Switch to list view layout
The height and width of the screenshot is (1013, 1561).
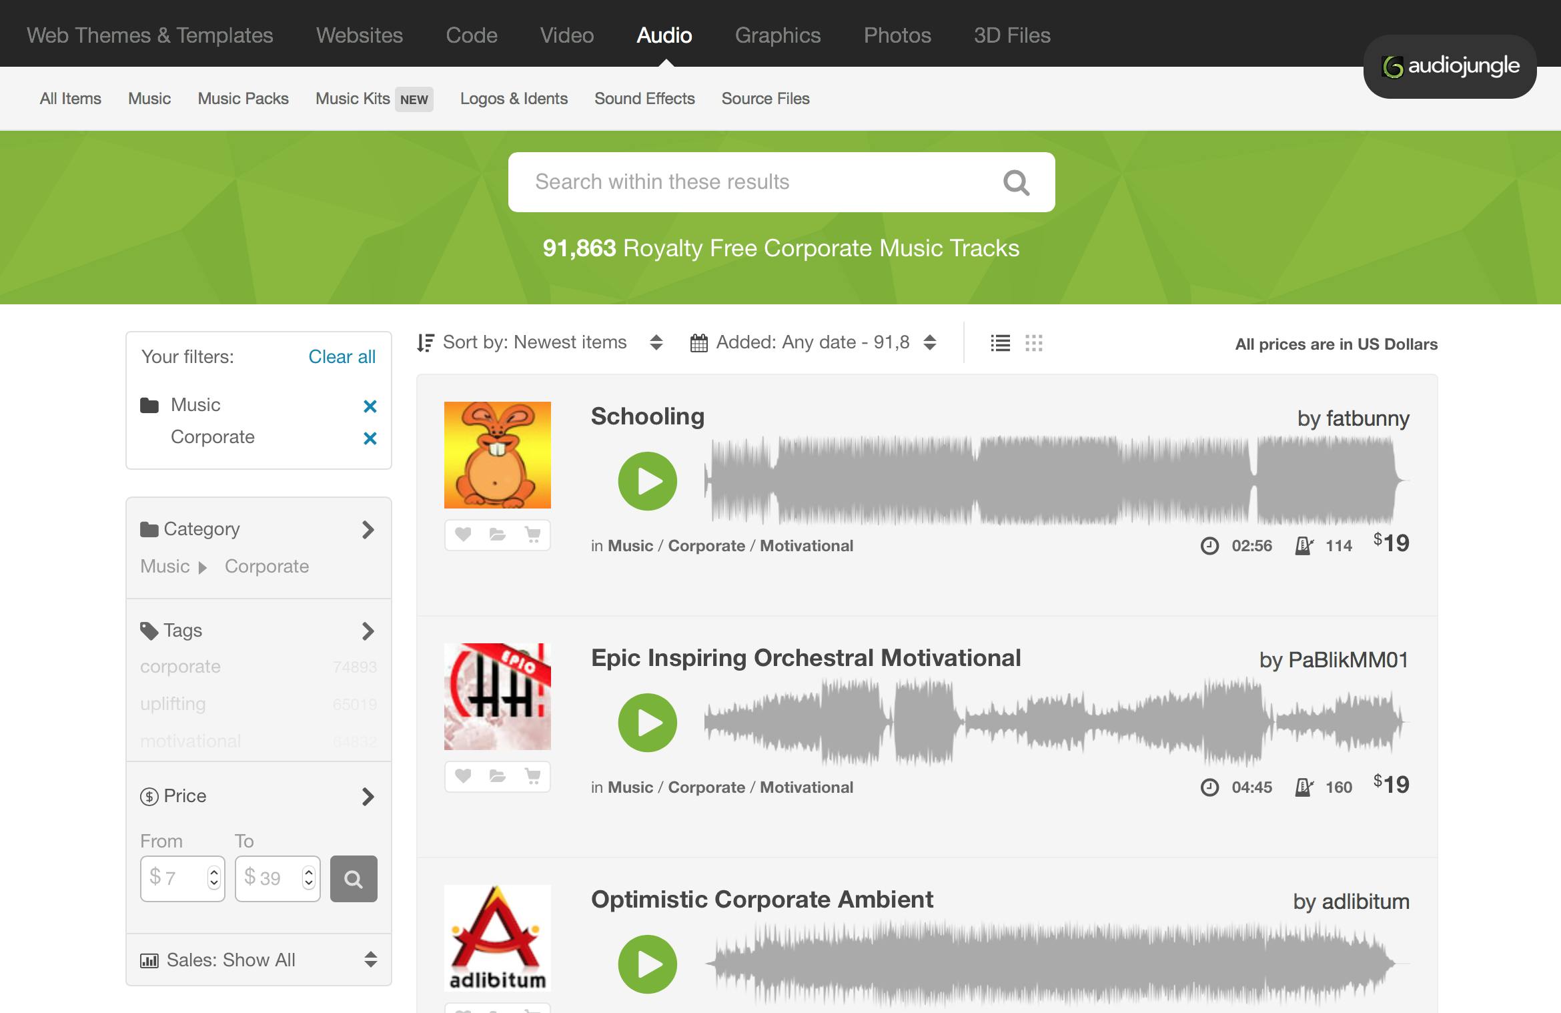[x=1000, y=343]
